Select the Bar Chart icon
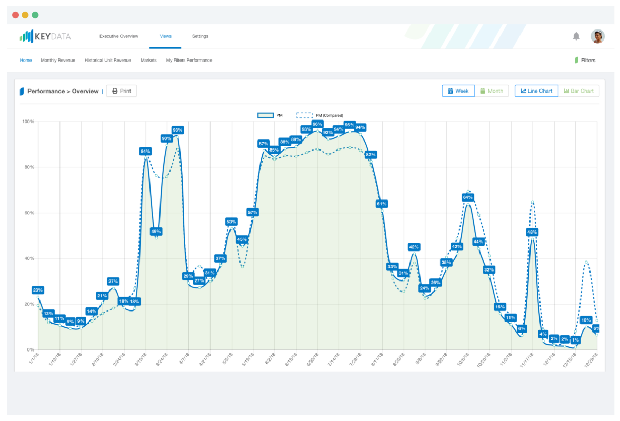 point(566,91)
